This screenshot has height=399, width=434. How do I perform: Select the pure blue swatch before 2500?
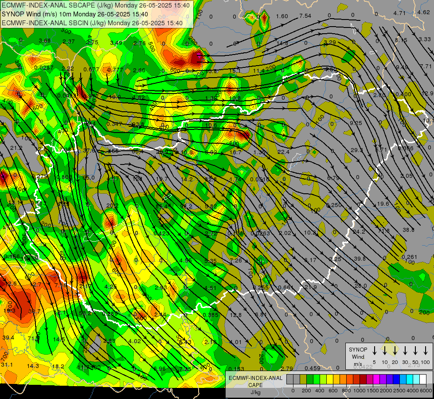[x=396, y=379]
